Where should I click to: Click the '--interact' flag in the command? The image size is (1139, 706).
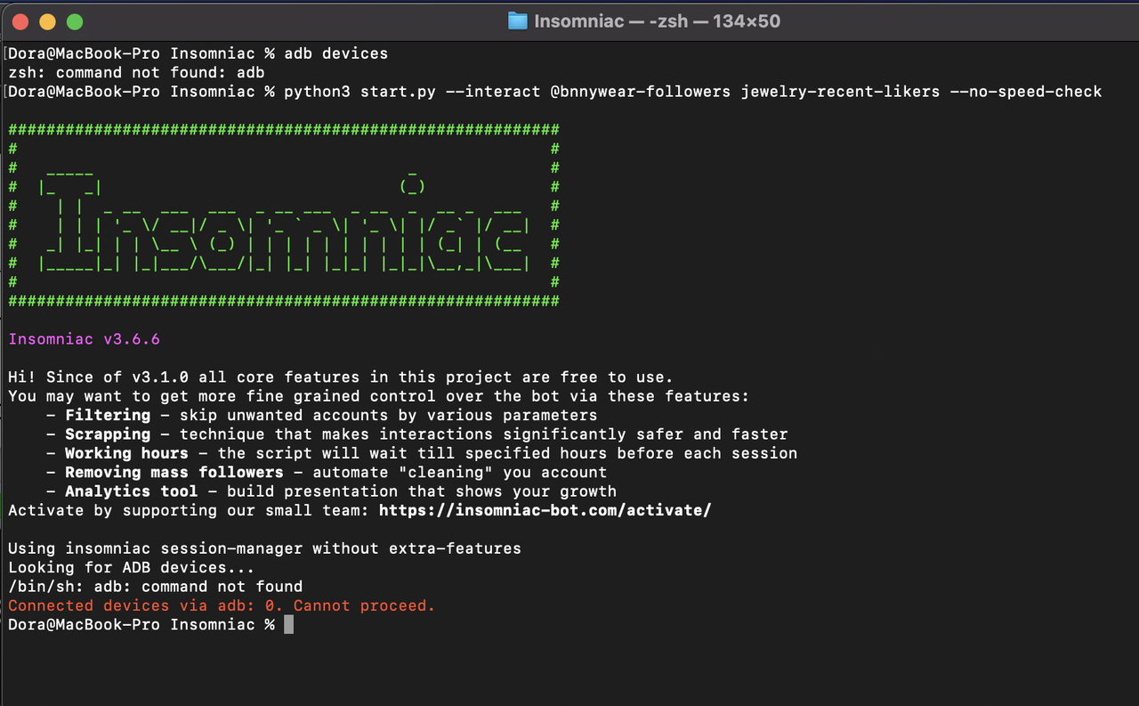click(x=493, y=92)
